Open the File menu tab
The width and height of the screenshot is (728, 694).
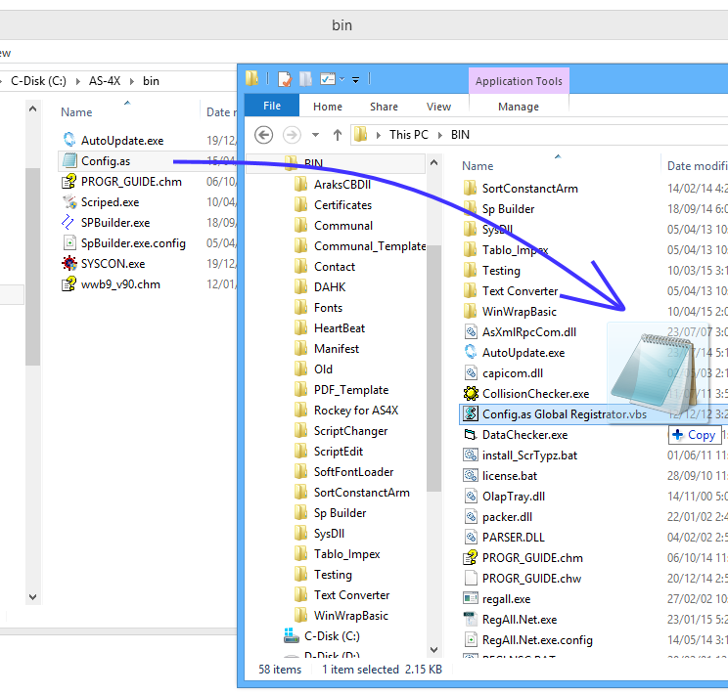(x=272, y=107)
